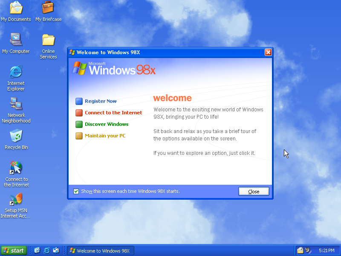Launch Outlook Express from quick launch bar
Screen dimensions: 341x256
point(56,250)
